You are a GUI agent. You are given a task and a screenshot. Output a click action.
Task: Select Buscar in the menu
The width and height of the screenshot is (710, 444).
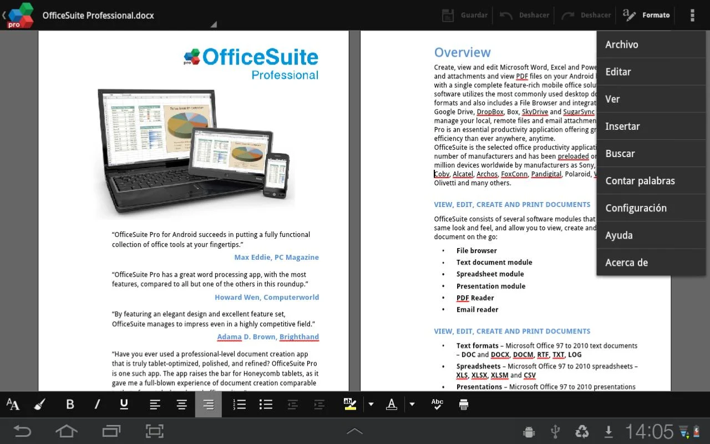click(x=651, y=153)
